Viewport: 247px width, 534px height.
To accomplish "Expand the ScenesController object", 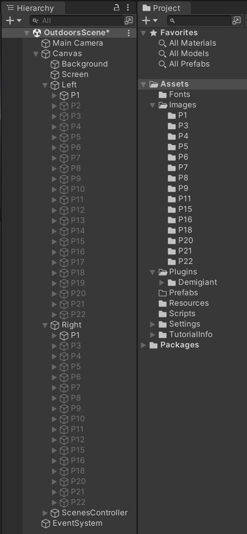I will point(45,513).
